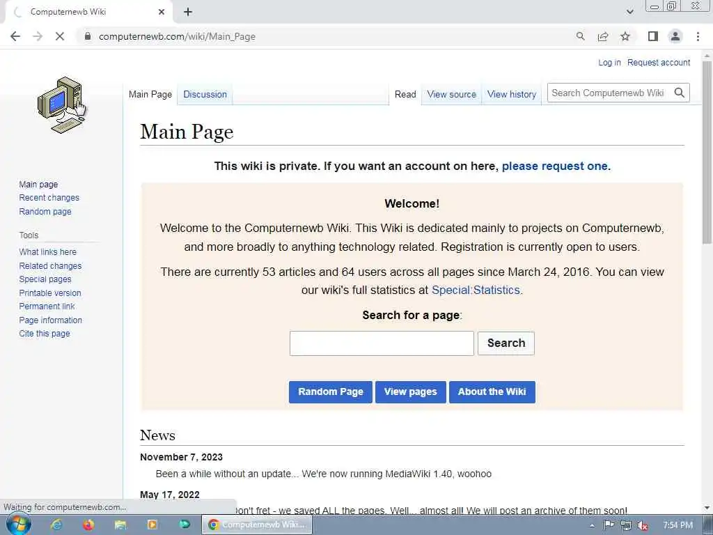The width and height of the screenshot is (713, 535).
Task: Click the address bar URL
Action: (177, 36)
